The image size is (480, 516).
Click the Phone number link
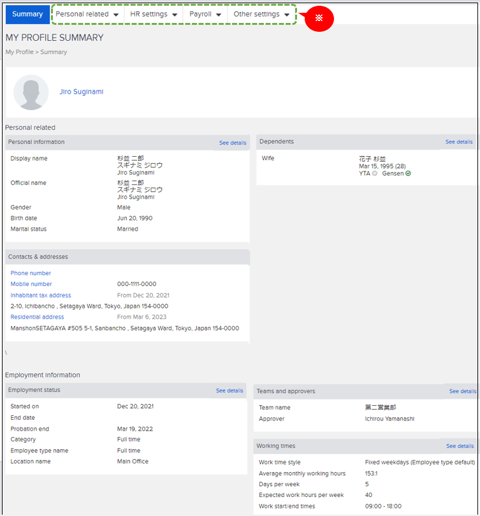pyautogui.click(x=30, y=273)
